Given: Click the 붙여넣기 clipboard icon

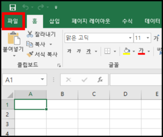Looking at the screenshot, I should (14, 38).
